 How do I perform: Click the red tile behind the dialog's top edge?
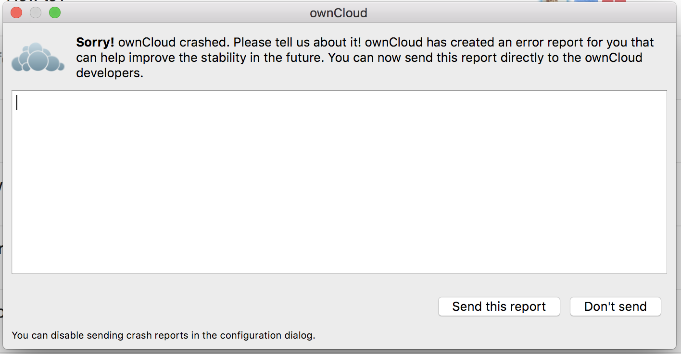coord(614,1)
